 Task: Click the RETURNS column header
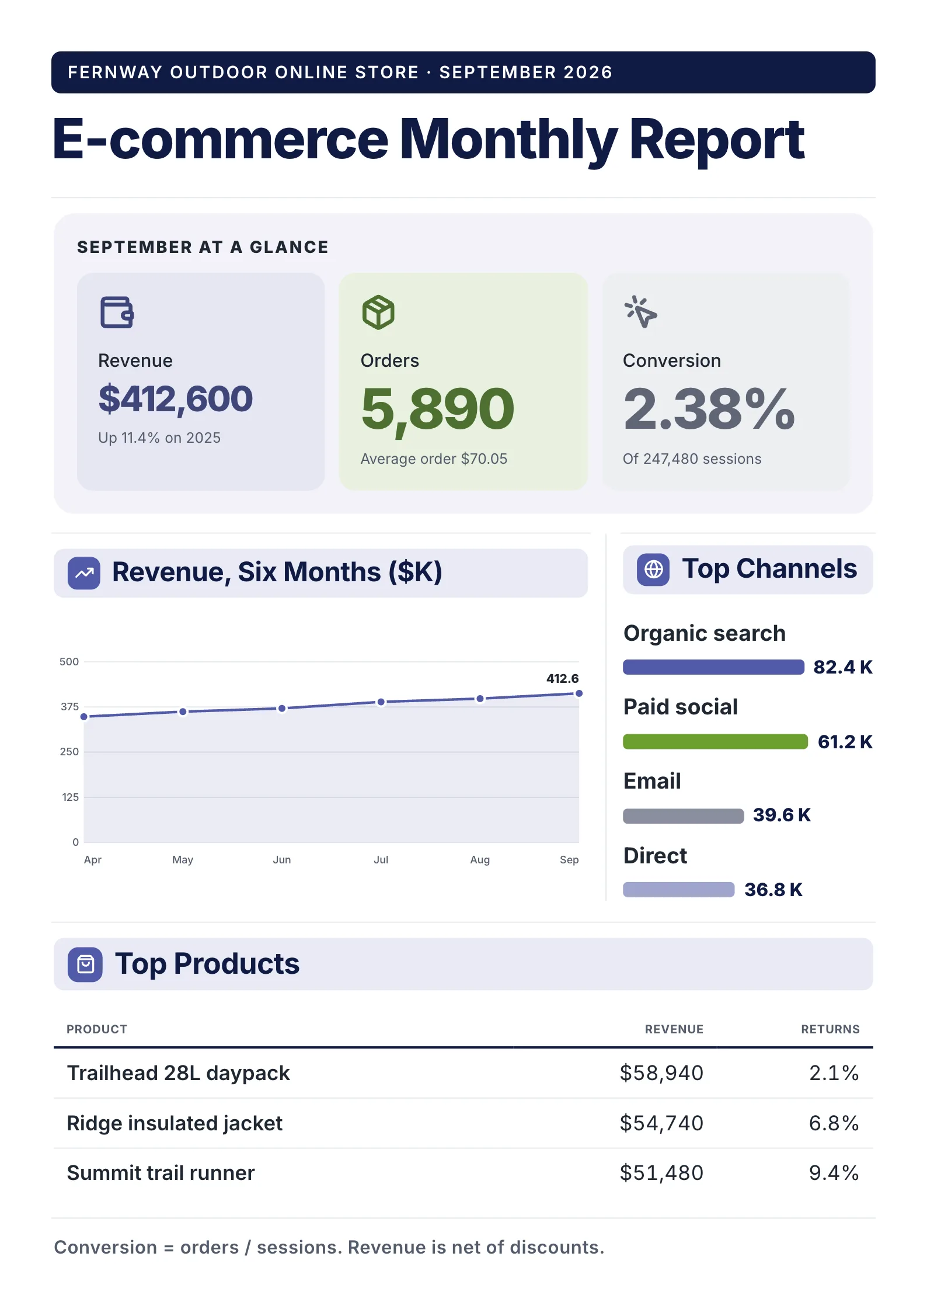point(830,1029)
